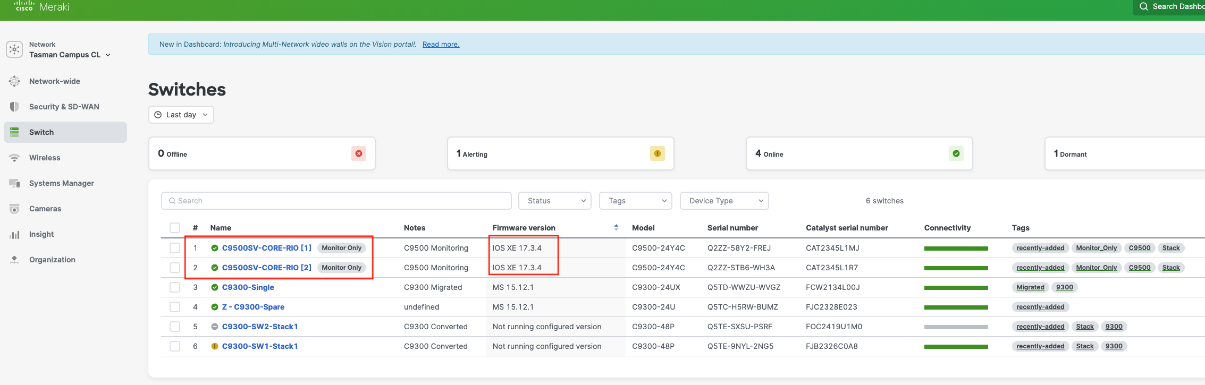Click the yellow Alerting status icon

coord(658,153)
